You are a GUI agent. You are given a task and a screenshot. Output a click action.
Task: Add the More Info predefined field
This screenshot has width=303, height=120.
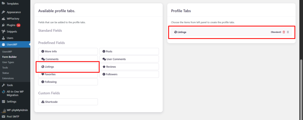(x=68, y=51)
